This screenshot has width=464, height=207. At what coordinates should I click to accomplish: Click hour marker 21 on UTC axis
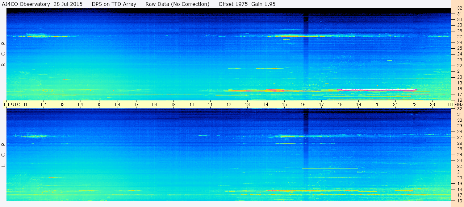(x=395, y=104)
